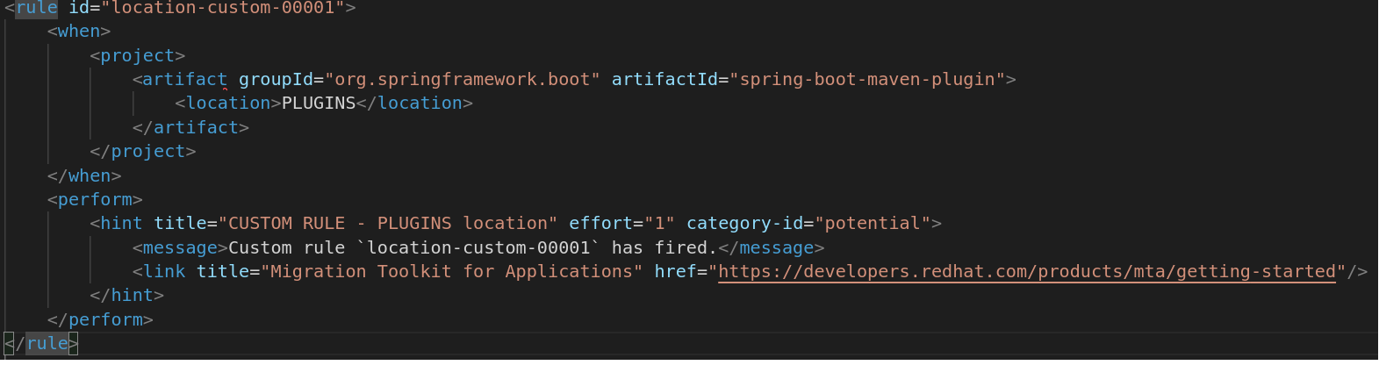Click the artifactId value spring-boot-maven-plugin
1379x365 pixels.
(868, 80)
